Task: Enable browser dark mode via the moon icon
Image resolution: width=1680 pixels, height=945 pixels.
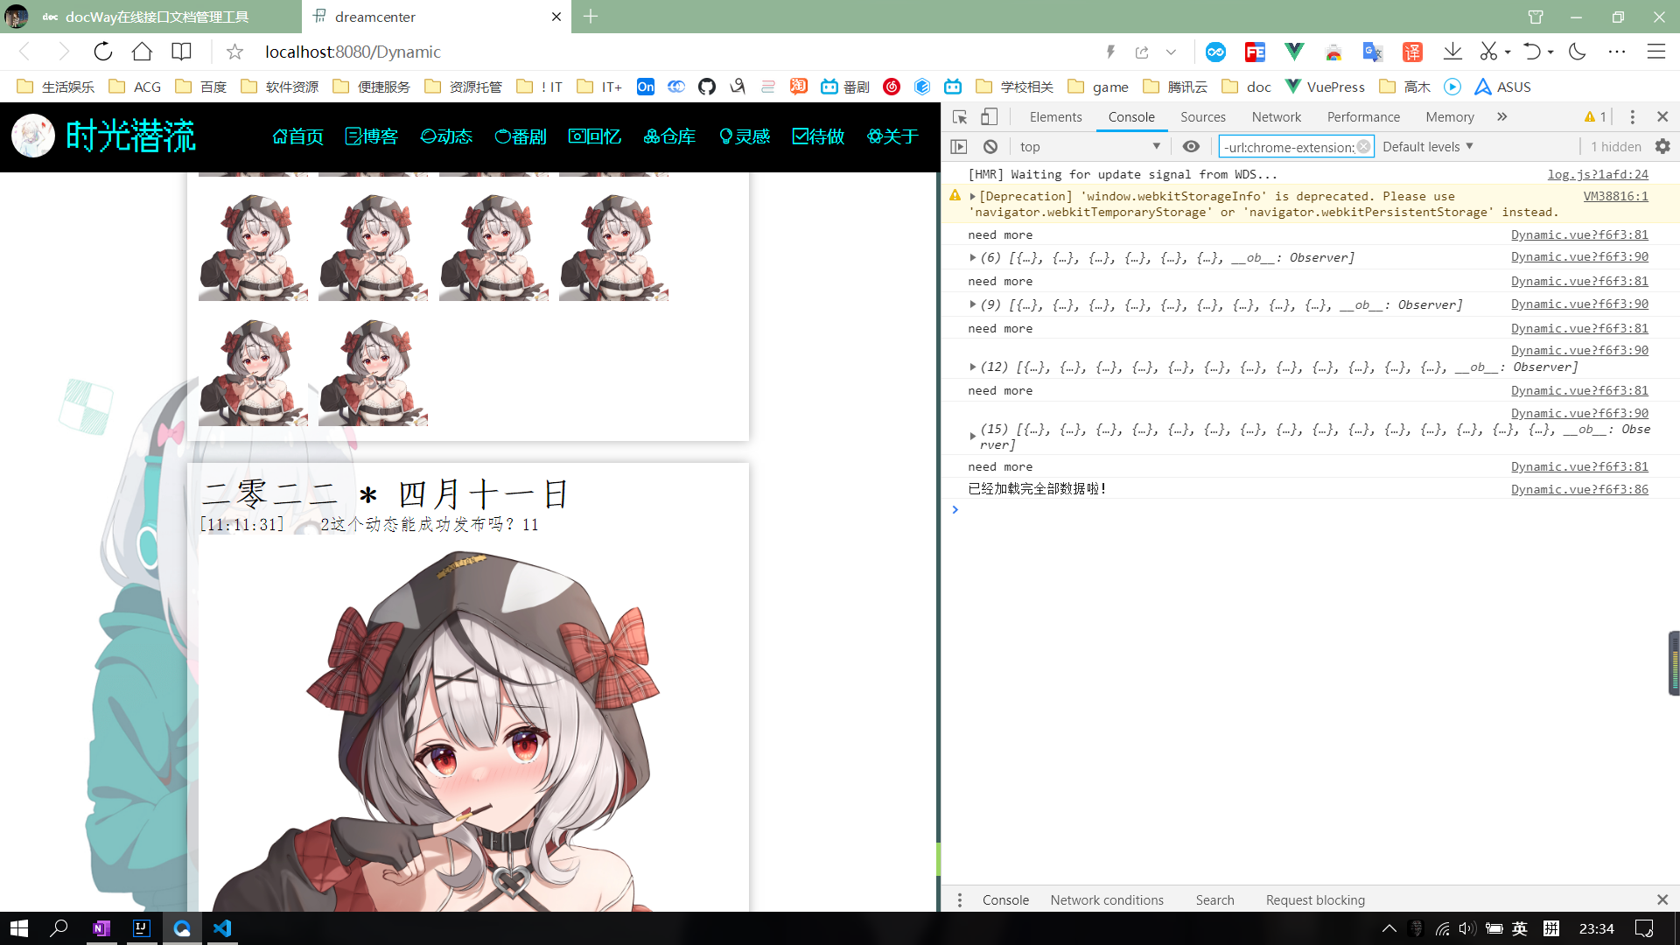Action: [1577, 52]
